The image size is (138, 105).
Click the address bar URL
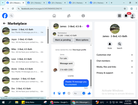(x=41, y=9)
